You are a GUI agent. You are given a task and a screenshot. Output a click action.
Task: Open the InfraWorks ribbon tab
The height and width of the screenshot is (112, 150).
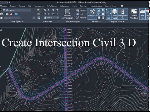[x=52, y=6]
